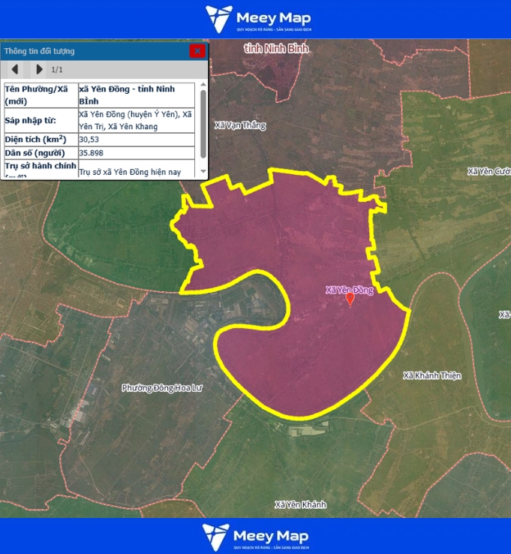Viewport: 511px width, 554px height.
Task: Select the Phường Đông Hoa Lư map label
Action: click(x=162, y=388)
